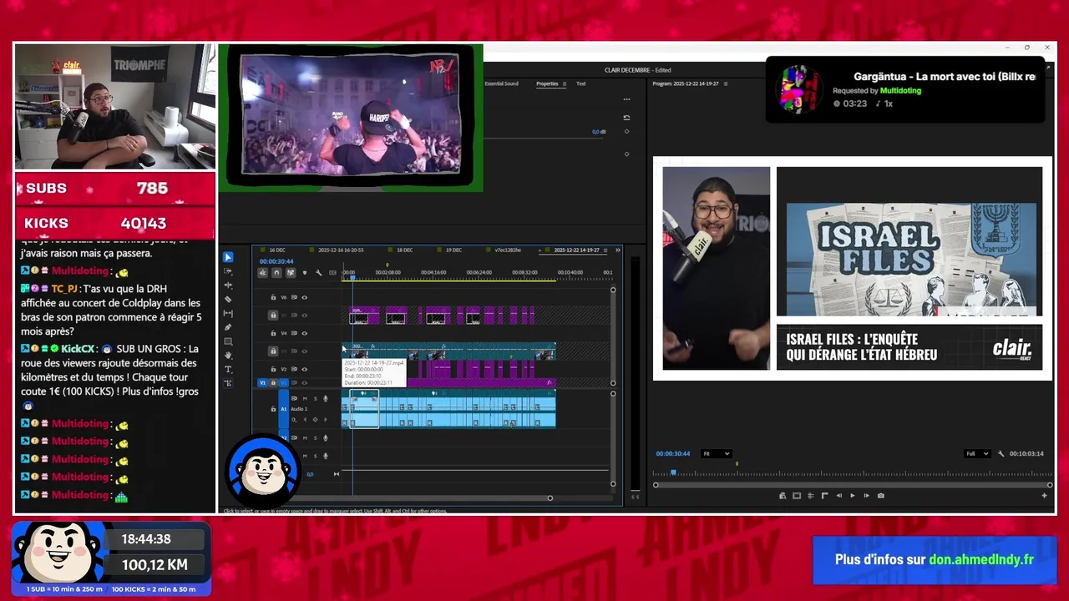
Task: Mute track Audio 1 with M
Action: click(305, 399)
